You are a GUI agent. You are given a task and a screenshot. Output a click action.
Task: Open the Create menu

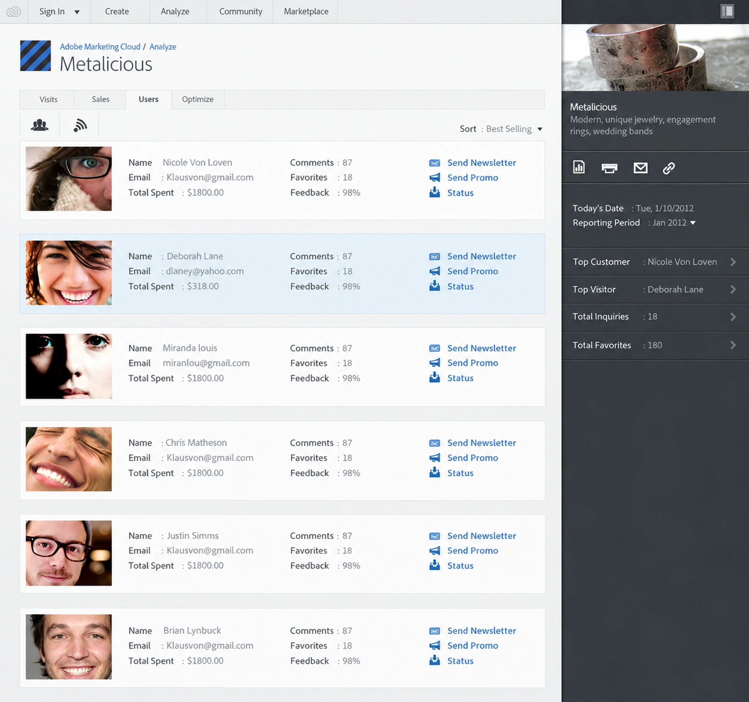tap(117, 12)
